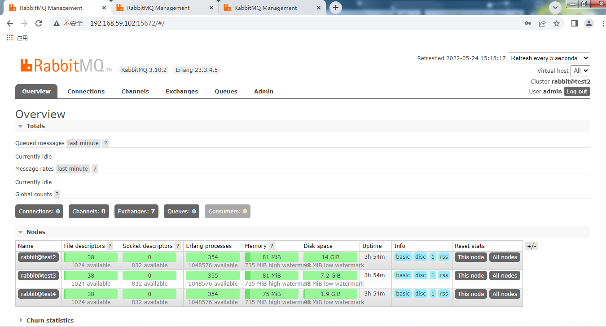Click the disk space bar for rabbit@test3

pyautogui.click(x=330, y=275)
